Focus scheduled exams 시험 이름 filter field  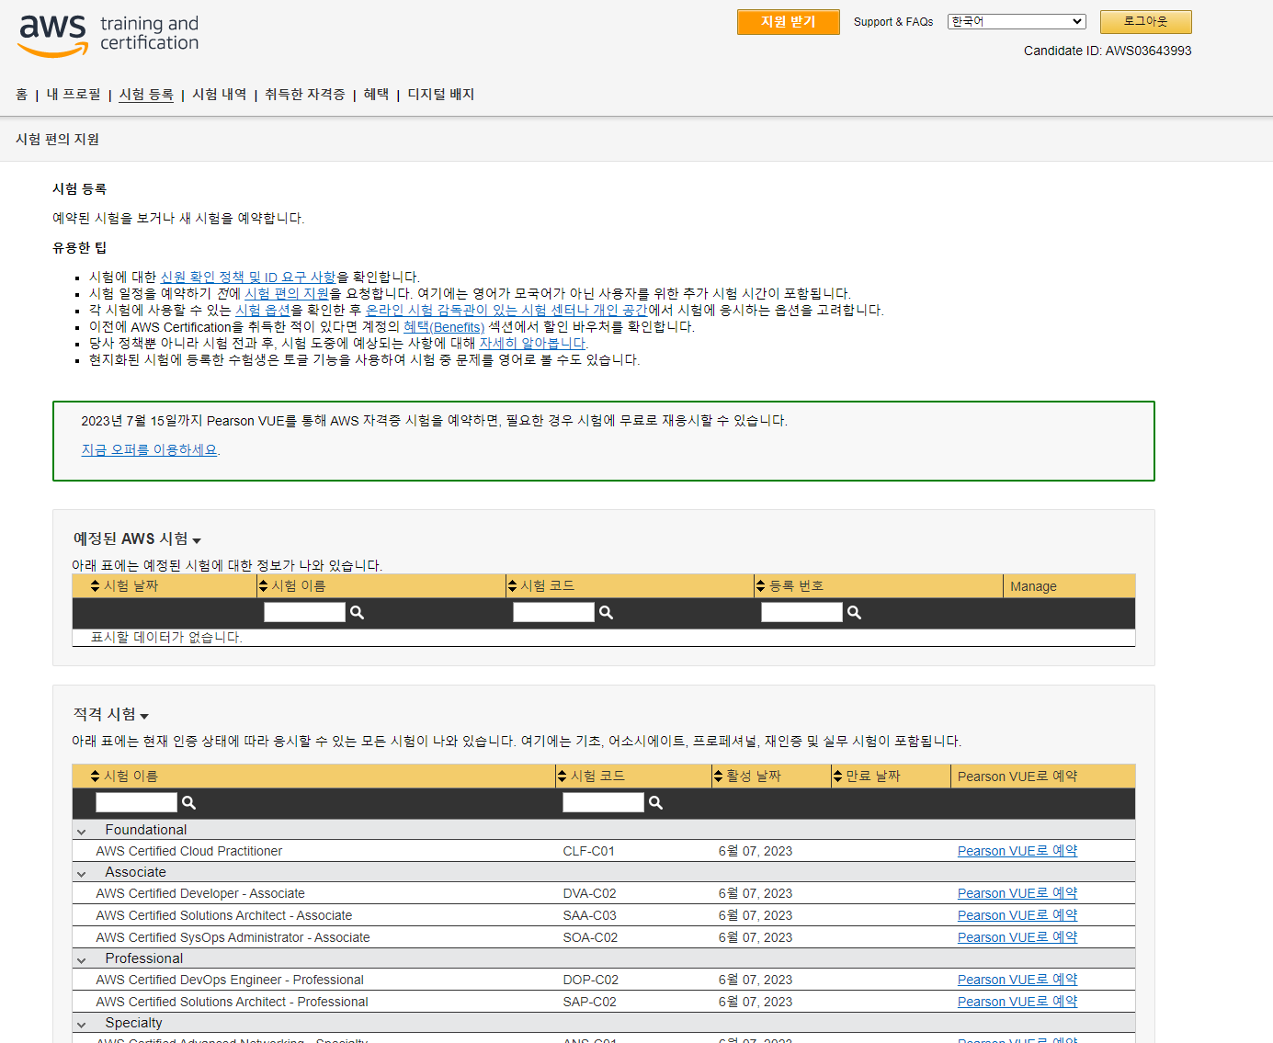pos(304,613)
